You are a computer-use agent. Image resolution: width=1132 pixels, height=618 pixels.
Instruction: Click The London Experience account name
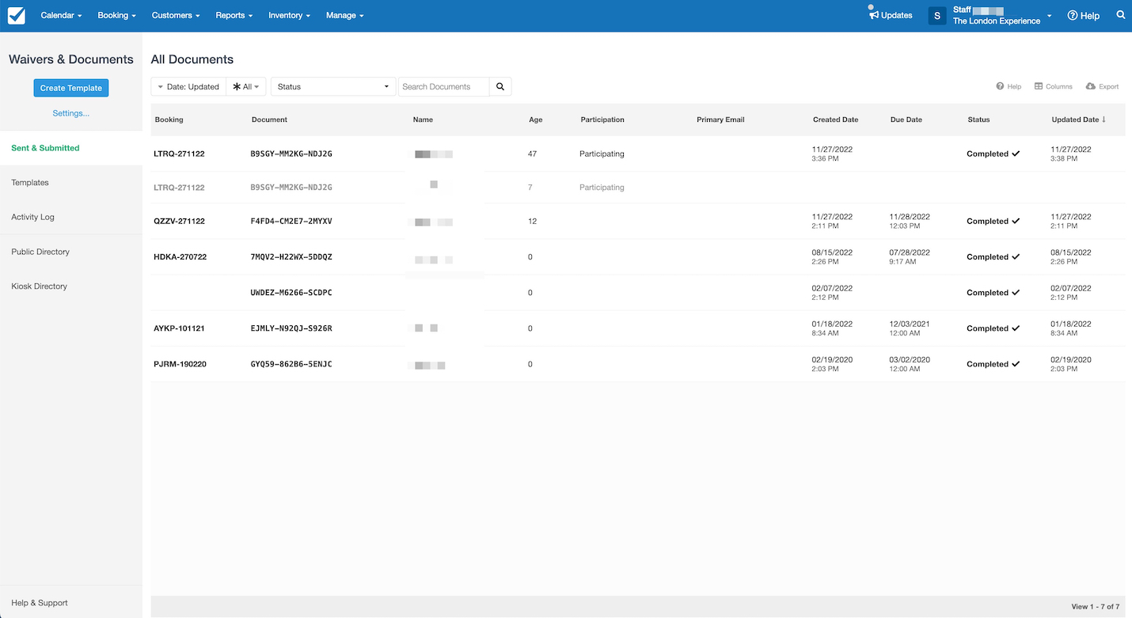(997, 21)
